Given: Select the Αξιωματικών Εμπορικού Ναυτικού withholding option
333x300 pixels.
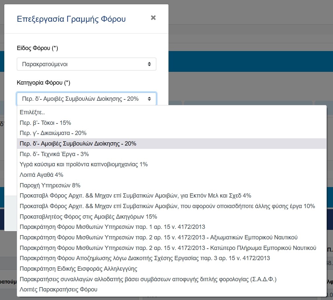Looking at the screenshot, I should pyautogui.click(x=159, y=237).
